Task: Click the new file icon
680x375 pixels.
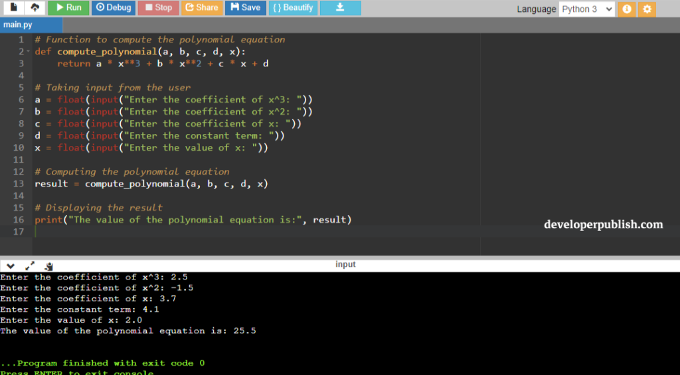Action: coord(14,7)
